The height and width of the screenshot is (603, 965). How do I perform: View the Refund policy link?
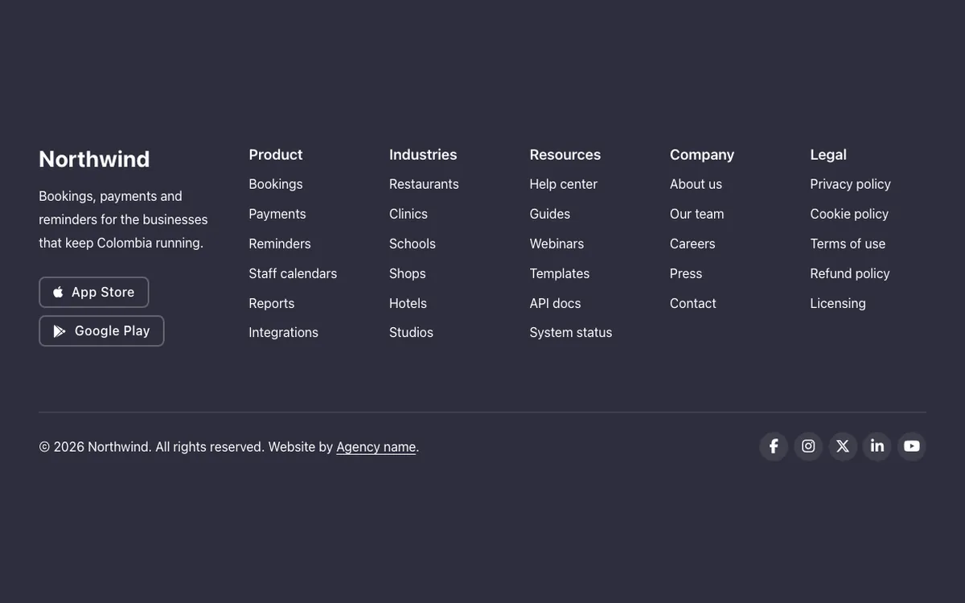[x=850, y=273]
